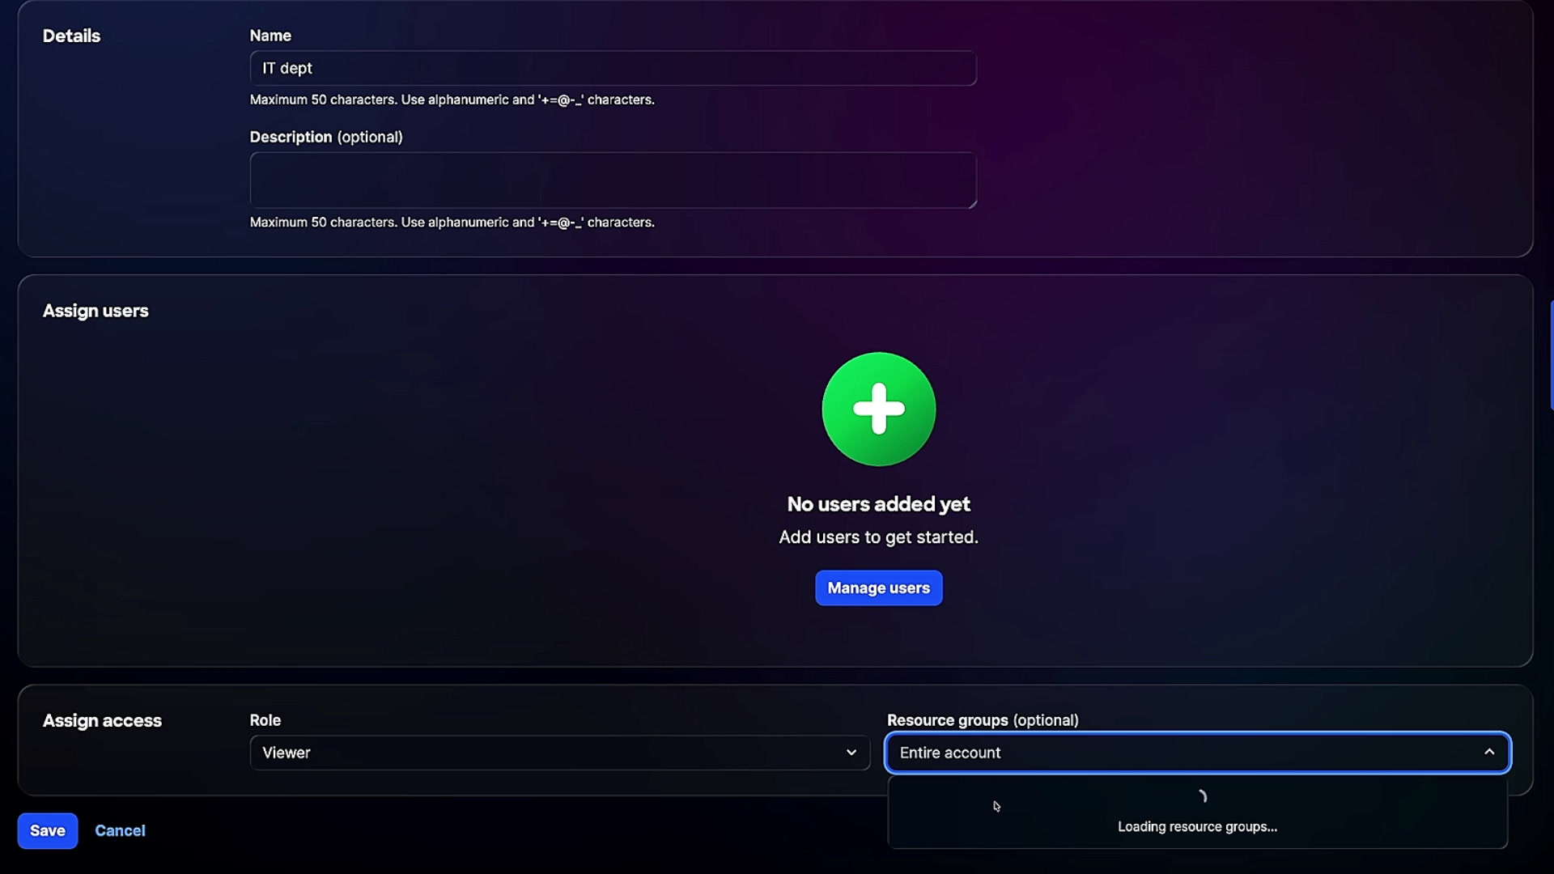The height and width of the screenshot is (874, 1554).
Task: Save the group settings
Action: [x=48, y=830]
